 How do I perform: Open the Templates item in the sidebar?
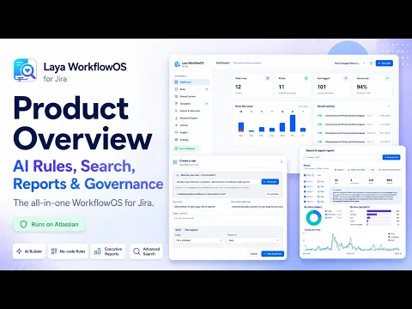(x=191, y=104)
